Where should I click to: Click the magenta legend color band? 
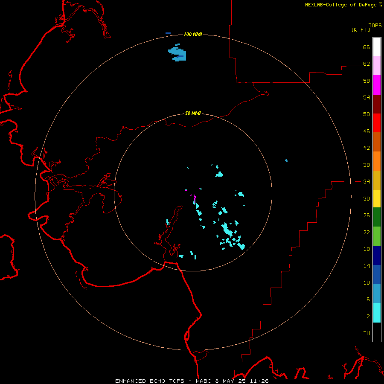pos(377,85)
